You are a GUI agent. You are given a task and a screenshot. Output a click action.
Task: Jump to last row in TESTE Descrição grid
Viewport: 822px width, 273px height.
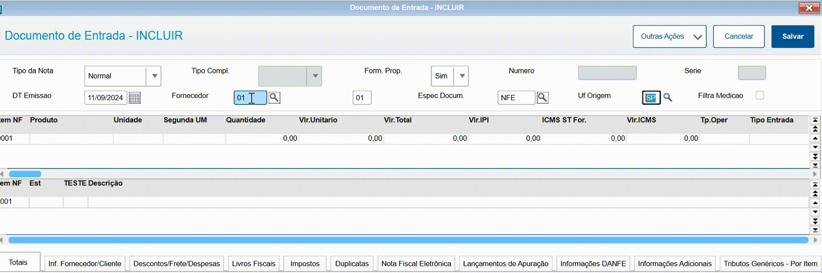click(815, 230)
